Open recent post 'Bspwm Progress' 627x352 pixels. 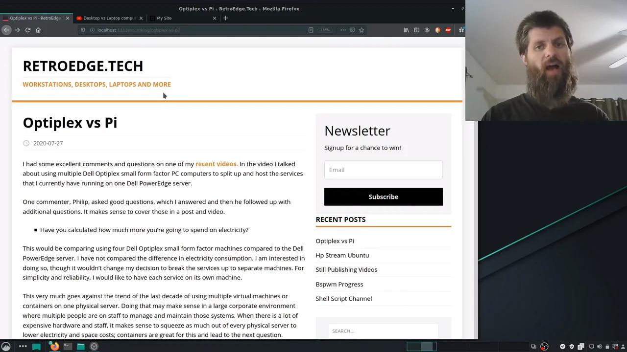click(339, 284)
